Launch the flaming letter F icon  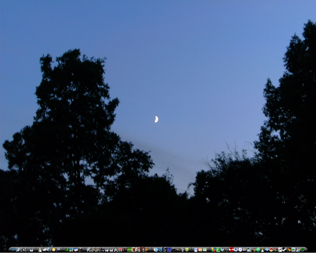pyautogui.click(x=147, y=250)
